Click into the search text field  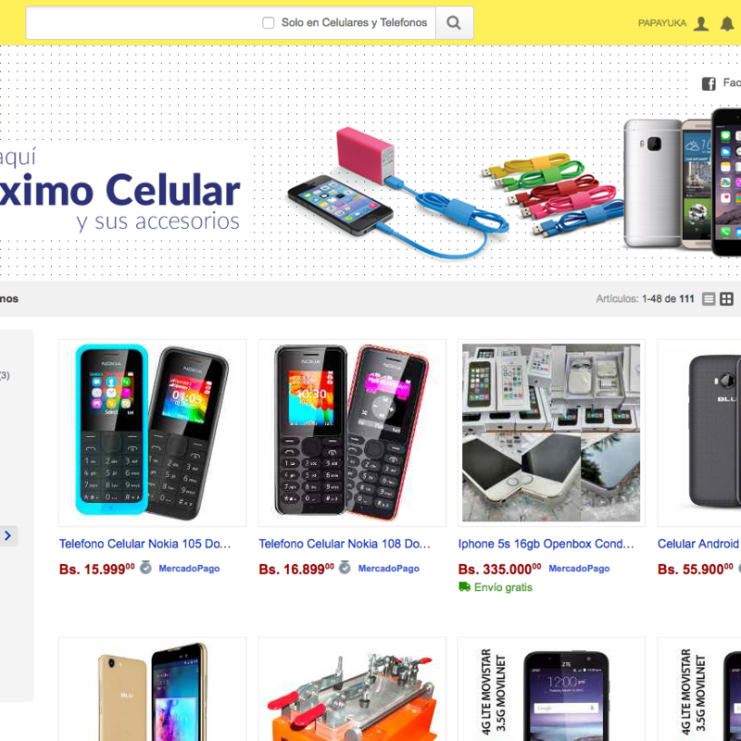pos(142,22)
